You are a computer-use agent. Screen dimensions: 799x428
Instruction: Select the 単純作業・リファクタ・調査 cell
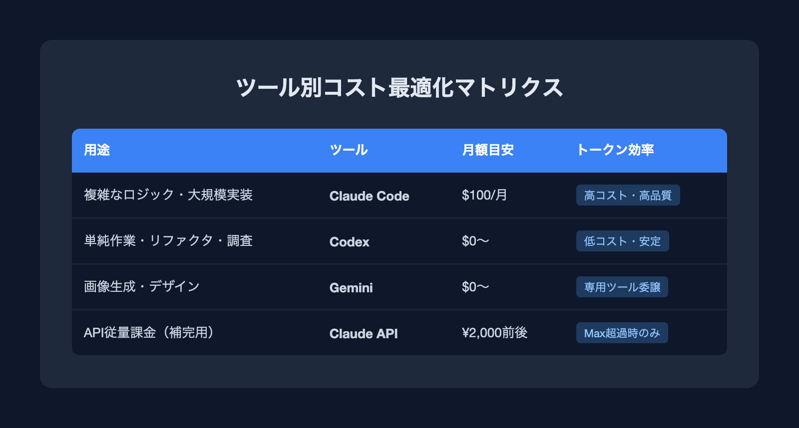(x=168, y=241)
